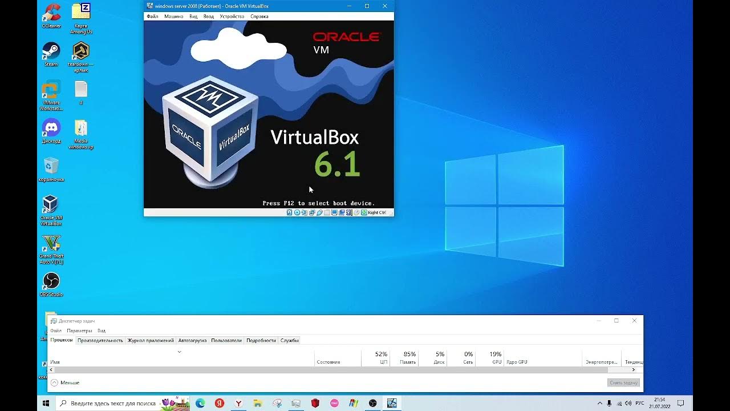Click the taskbar clock showing 21:54

pos(660,403)
